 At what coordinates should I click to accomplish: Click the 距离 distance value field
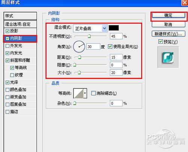(116, 57)
